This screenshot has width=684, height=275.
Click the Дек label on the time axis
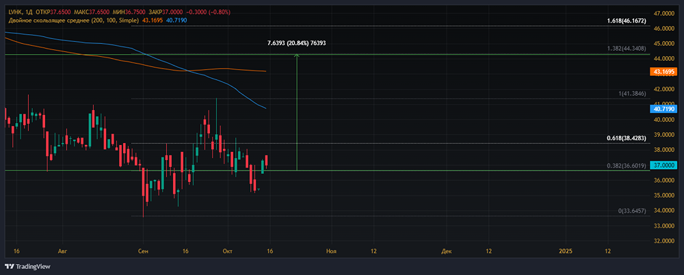pyautogui.click(x=446, y=252)
